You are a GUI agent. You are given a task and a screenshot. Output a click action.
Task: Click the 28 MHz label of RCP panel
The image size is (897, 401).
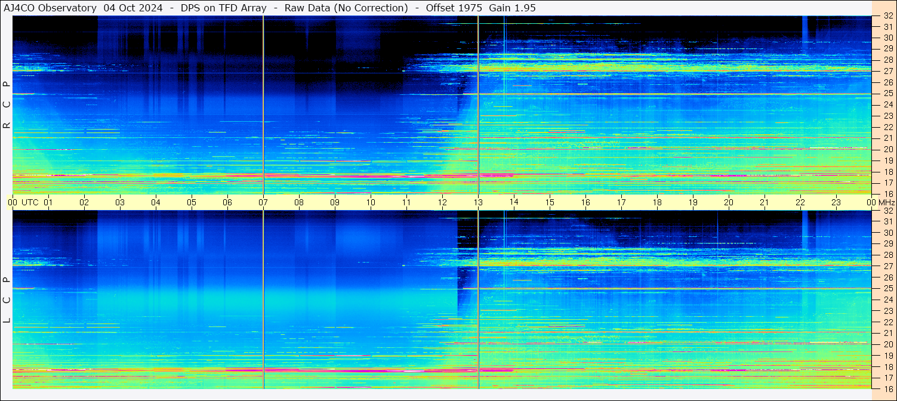click(887, 60)
